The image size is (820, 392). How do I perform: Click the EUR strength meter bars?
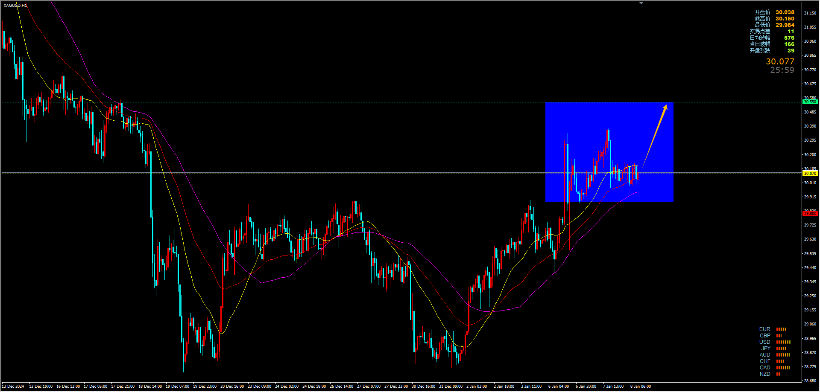[781, 329]
